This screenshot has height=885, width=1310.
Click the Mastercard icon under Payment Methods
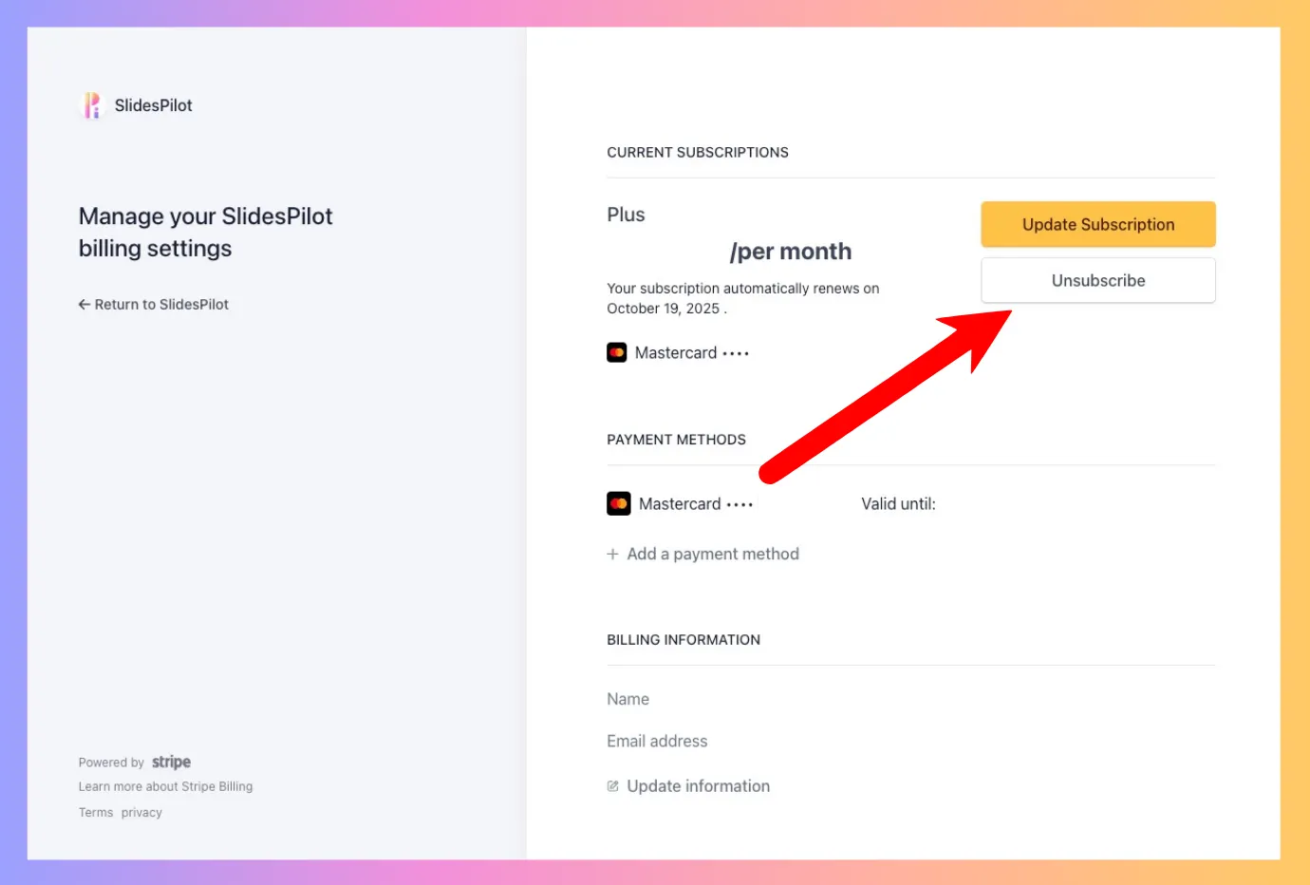click(619, 504)
